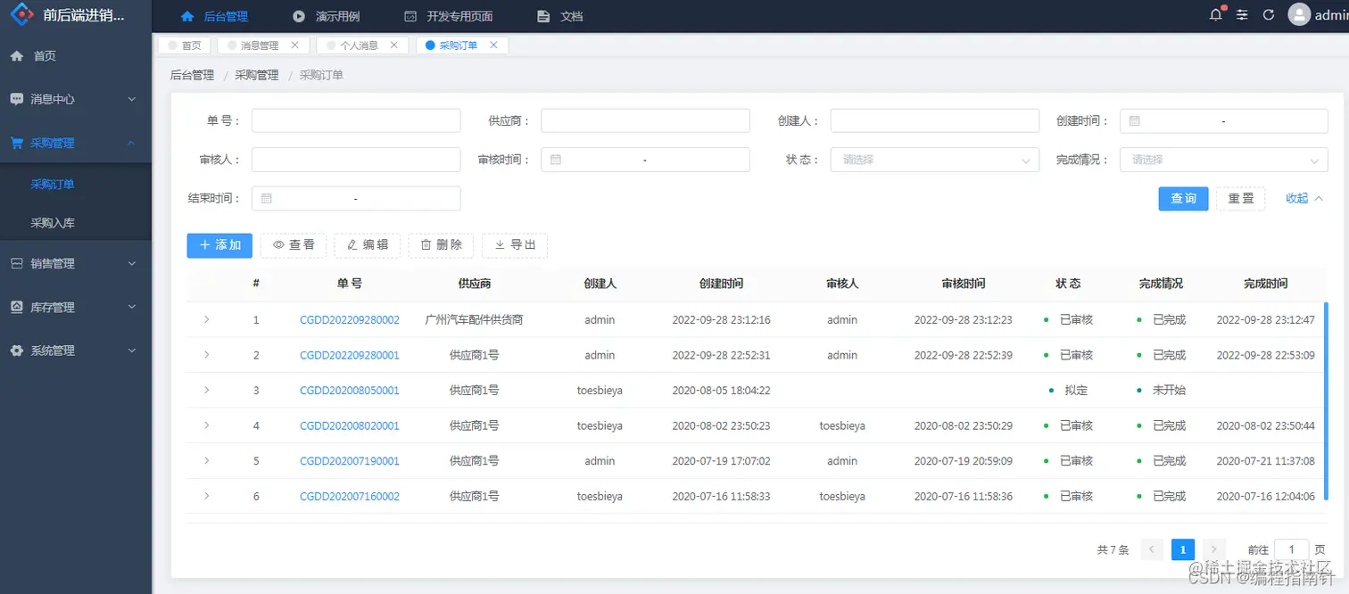Expand row CGDD202007190001 details

pyautogui.click(x=206, y=460)
